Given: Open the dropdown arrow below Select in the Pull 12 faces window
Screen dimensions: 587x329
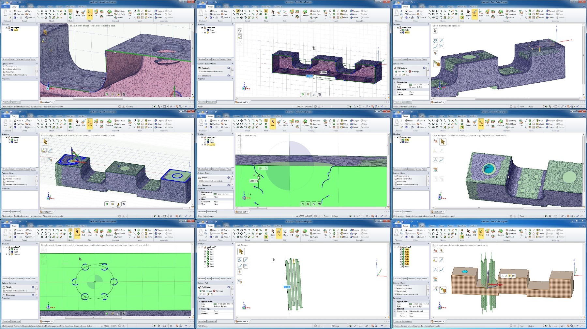Looking at the screenshot, I should (273, 238).
